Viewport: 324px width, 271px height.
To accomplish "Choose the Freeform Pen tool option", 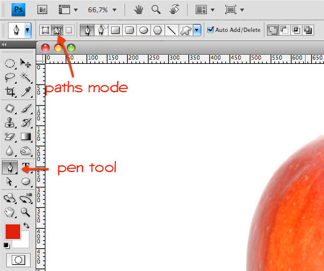I will [101, 30].
